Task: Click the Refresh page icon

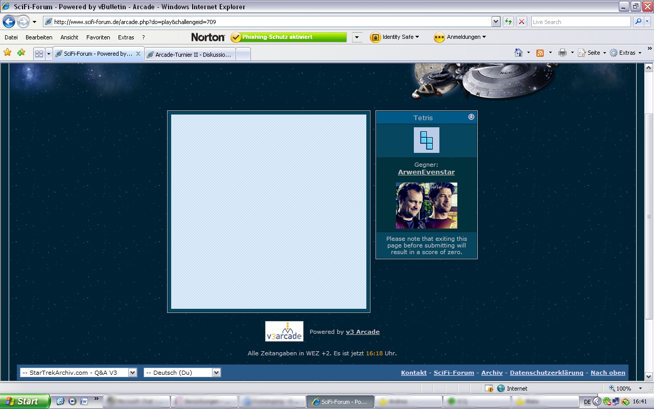Action: pyautogui.click(x=508, y=21)
